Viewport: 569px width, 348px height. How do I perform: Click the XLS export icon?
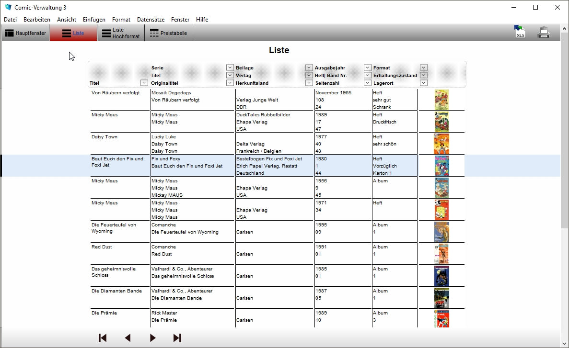click(x=520, y=32)
